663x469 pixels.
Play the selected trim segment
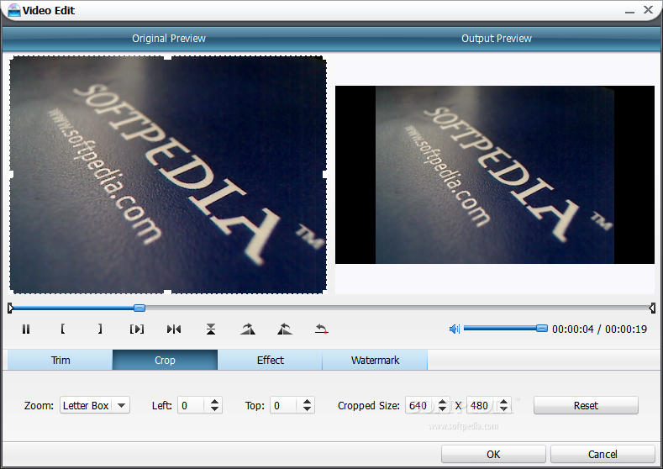click(x=137, y=329)
